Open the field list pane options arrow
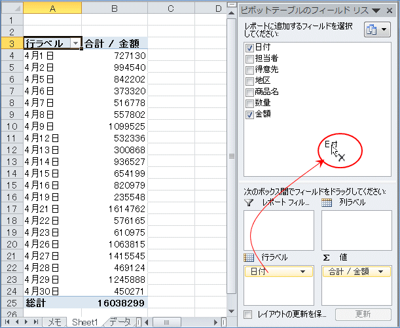400x328 pixels. pos(376,10)
